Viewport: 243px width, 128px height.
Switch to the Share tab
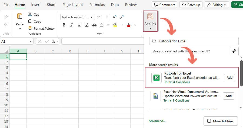pyautogui.click(x=51, y=5)
